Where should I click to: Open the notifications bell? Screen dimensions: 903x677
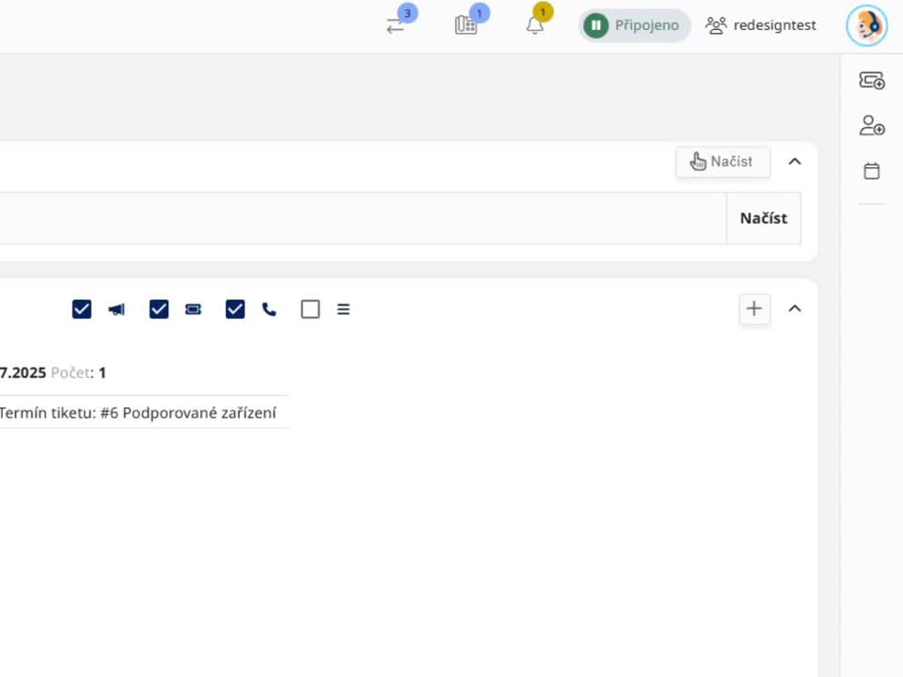tap(535, 25)
